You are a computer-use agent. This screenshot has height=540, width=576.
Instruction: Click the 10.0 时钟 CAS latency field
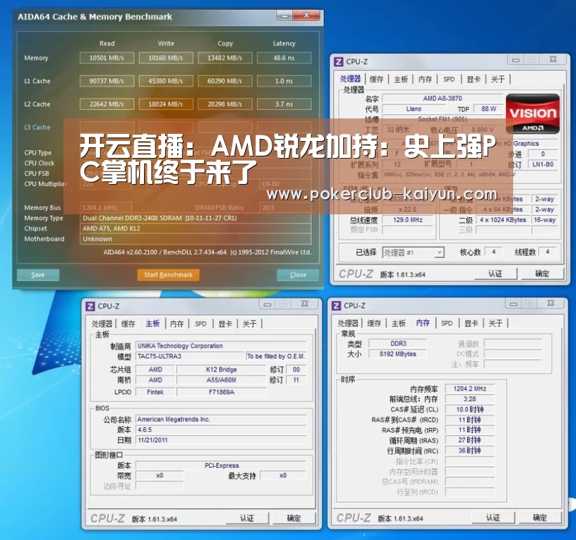[x=469, y=410]
